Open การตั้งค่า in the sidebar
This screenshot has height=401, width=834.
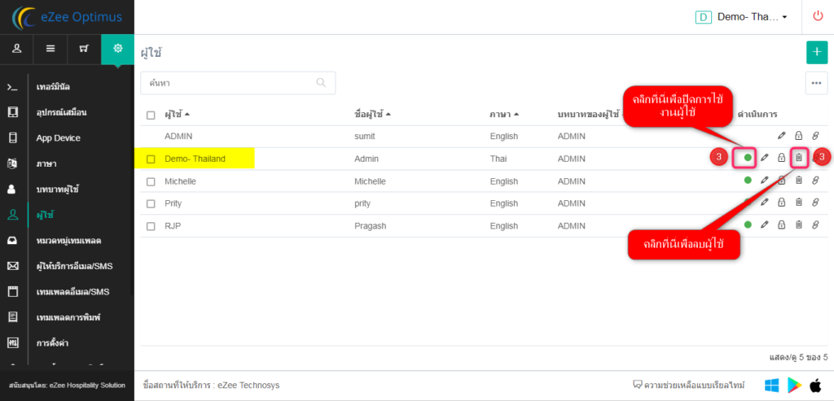(x=52, y=343)
